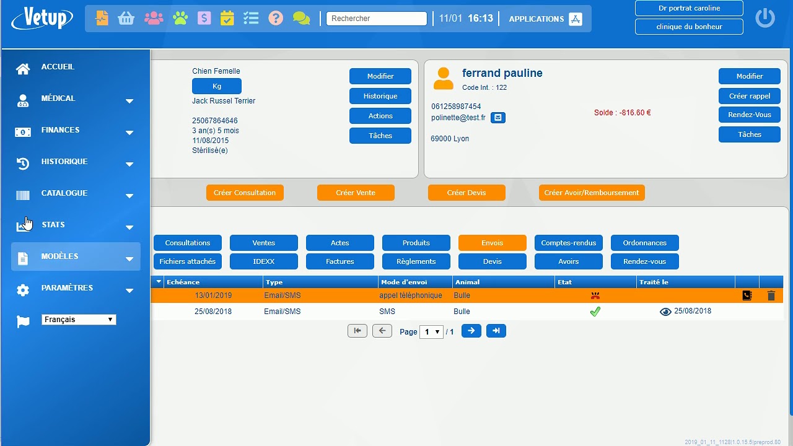The width and height of the screenshot is (793, 446).
Task: Open the shopping basket icon in toolbar
Action: click(x=126, y=19)
